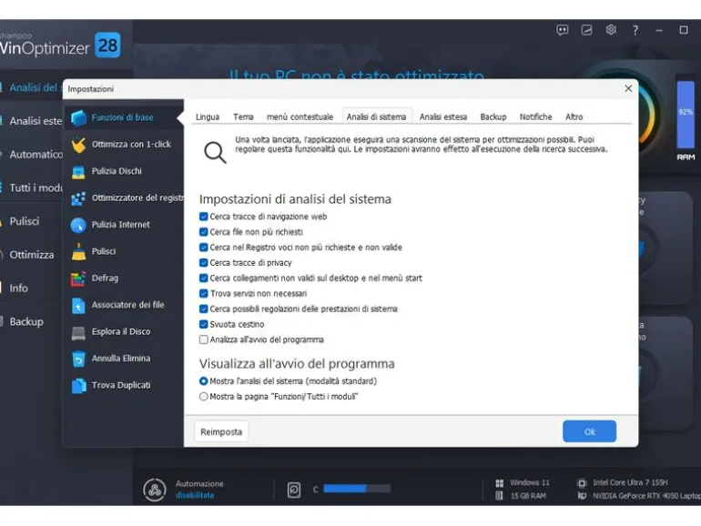Open Pulisci in main sidebar
Viewport: 701px width, 526px height.
click(x=25, y=222)
